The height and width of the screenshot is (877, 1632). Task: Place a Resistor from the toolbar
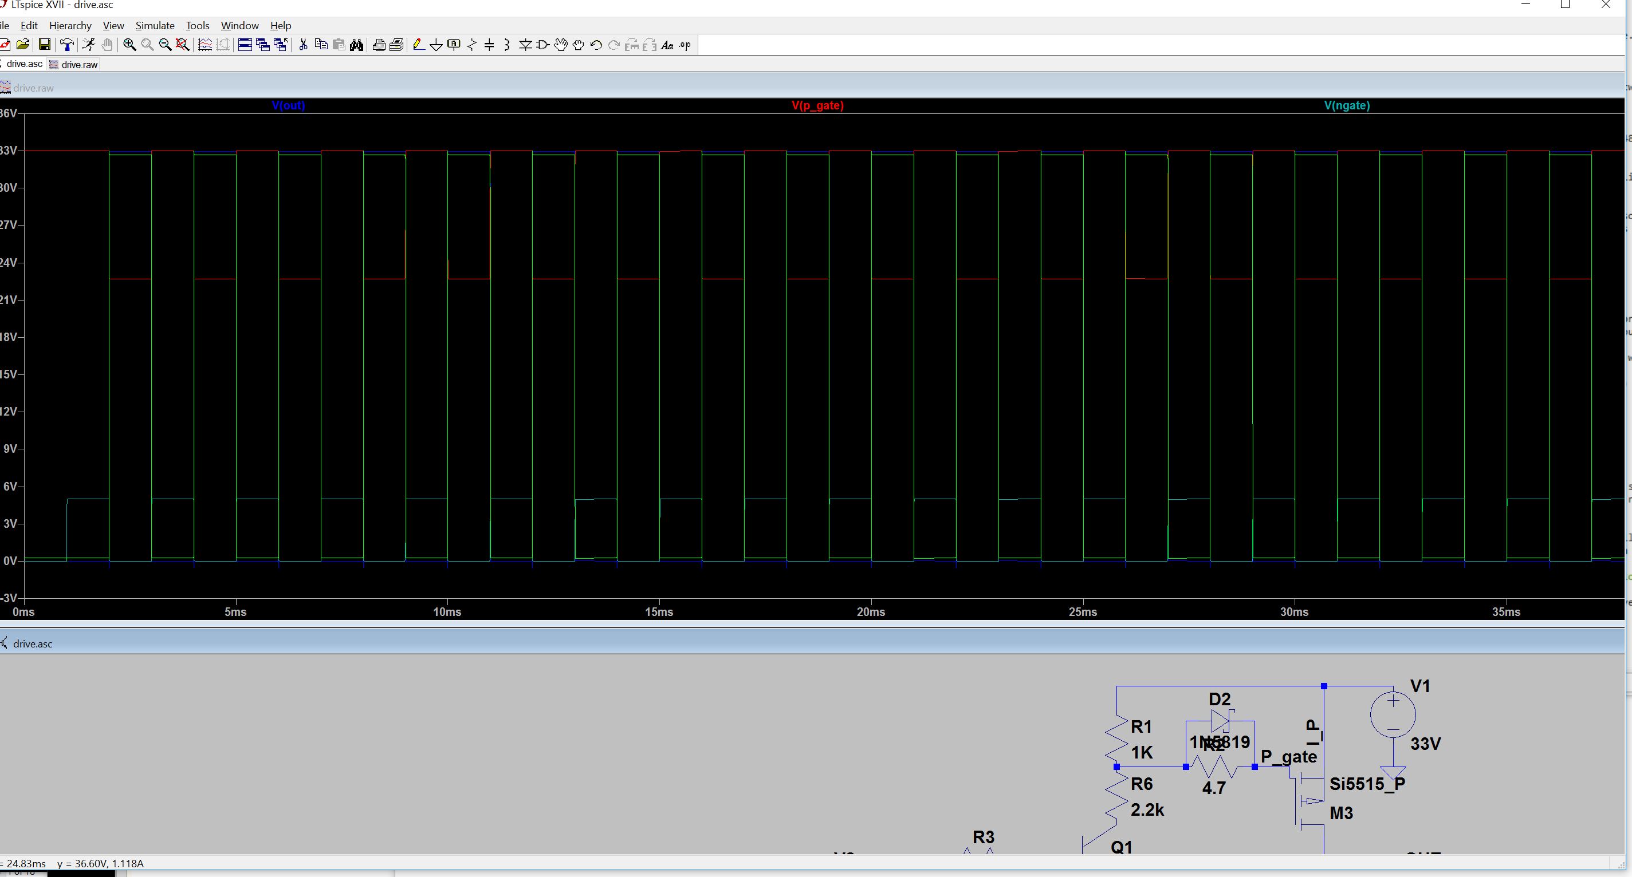[x=472, y=44]
